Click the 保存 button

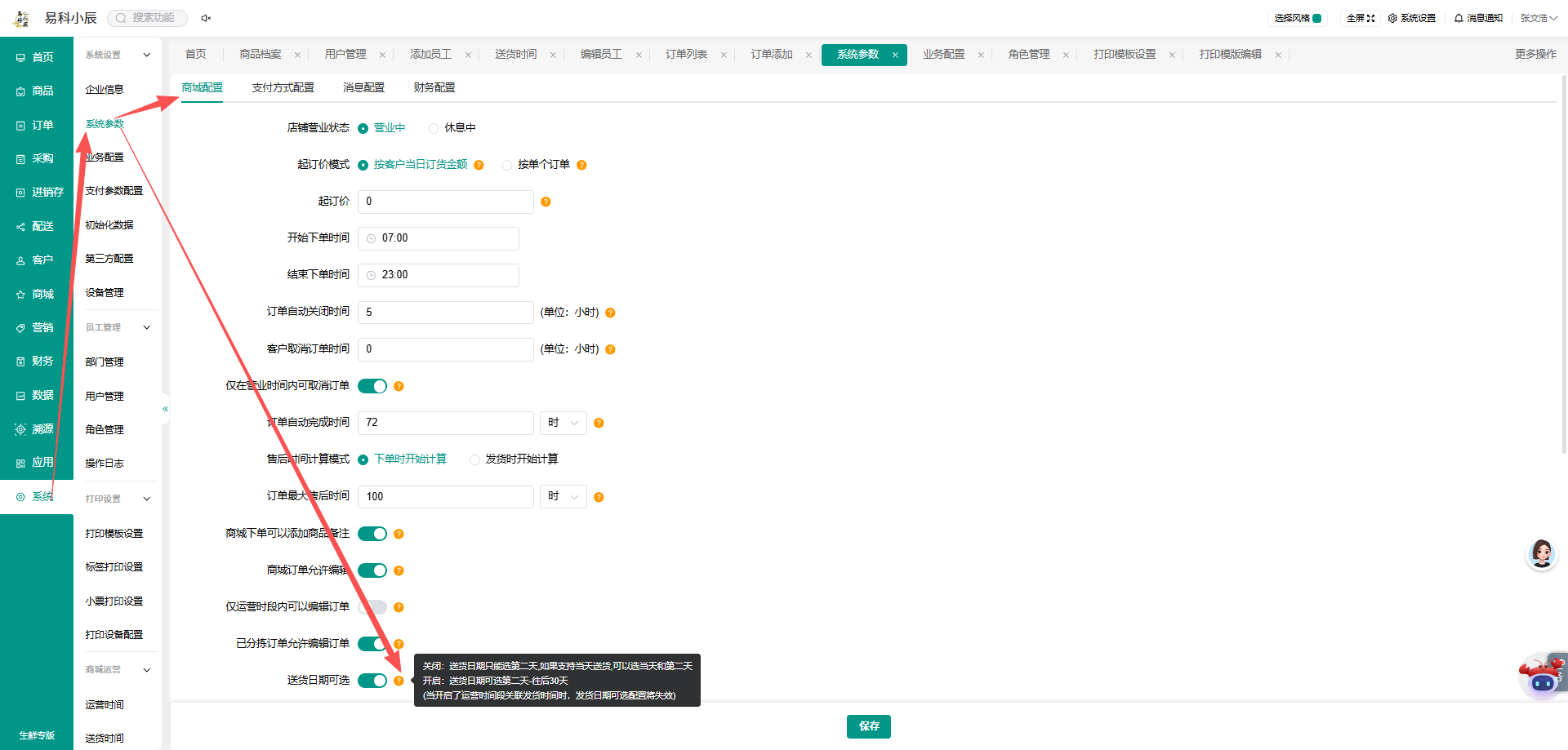point(869,726)
